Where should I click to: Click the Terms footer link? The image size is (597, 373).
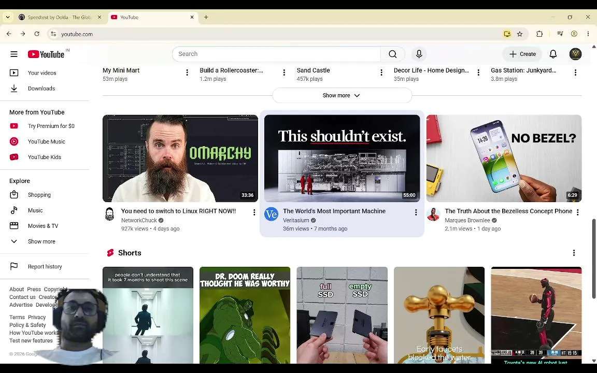click(x=17, y=317)
